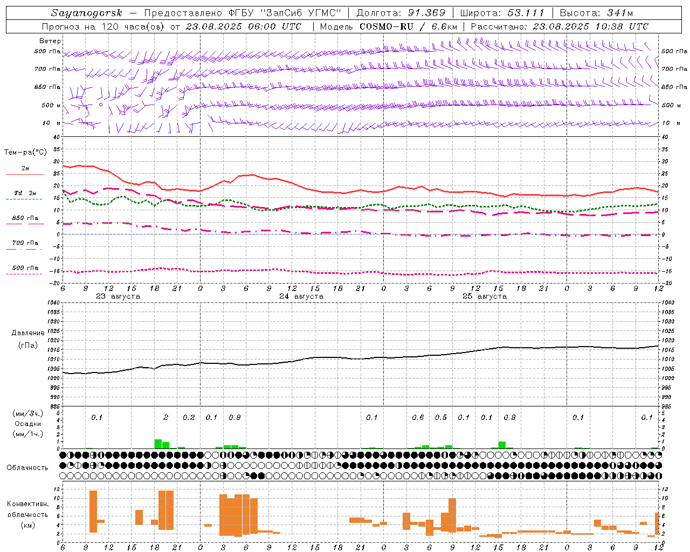Click the Модель COSMO-RU / 6.6км label

pyautogui.click(x=389, y=26)
